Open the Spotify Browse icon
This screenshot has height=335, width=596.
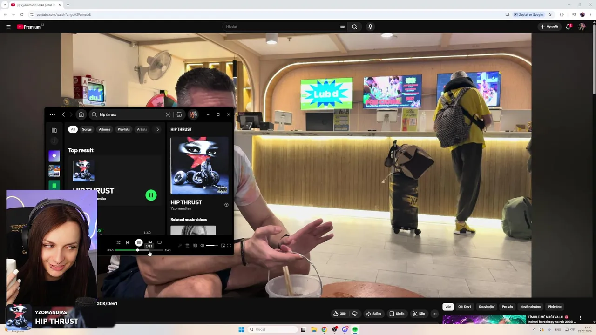point(179,114)
